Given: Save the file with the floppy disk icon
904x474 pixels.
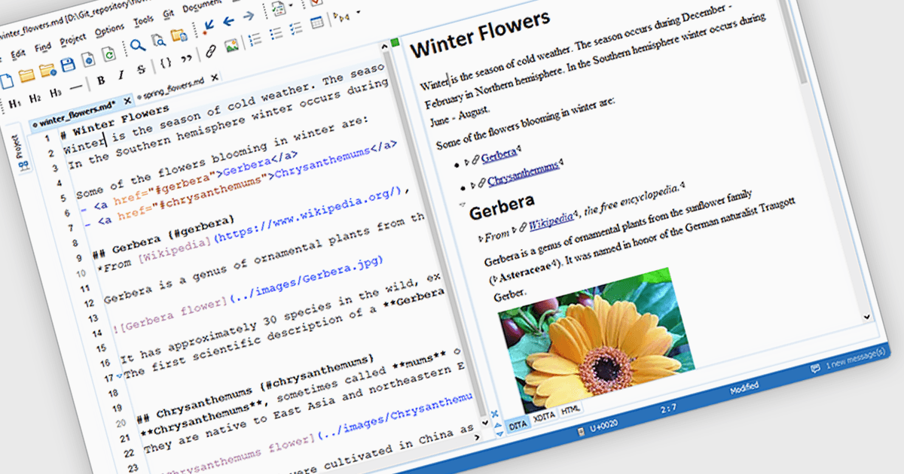Looking at the screenshot, I should 68,65.
